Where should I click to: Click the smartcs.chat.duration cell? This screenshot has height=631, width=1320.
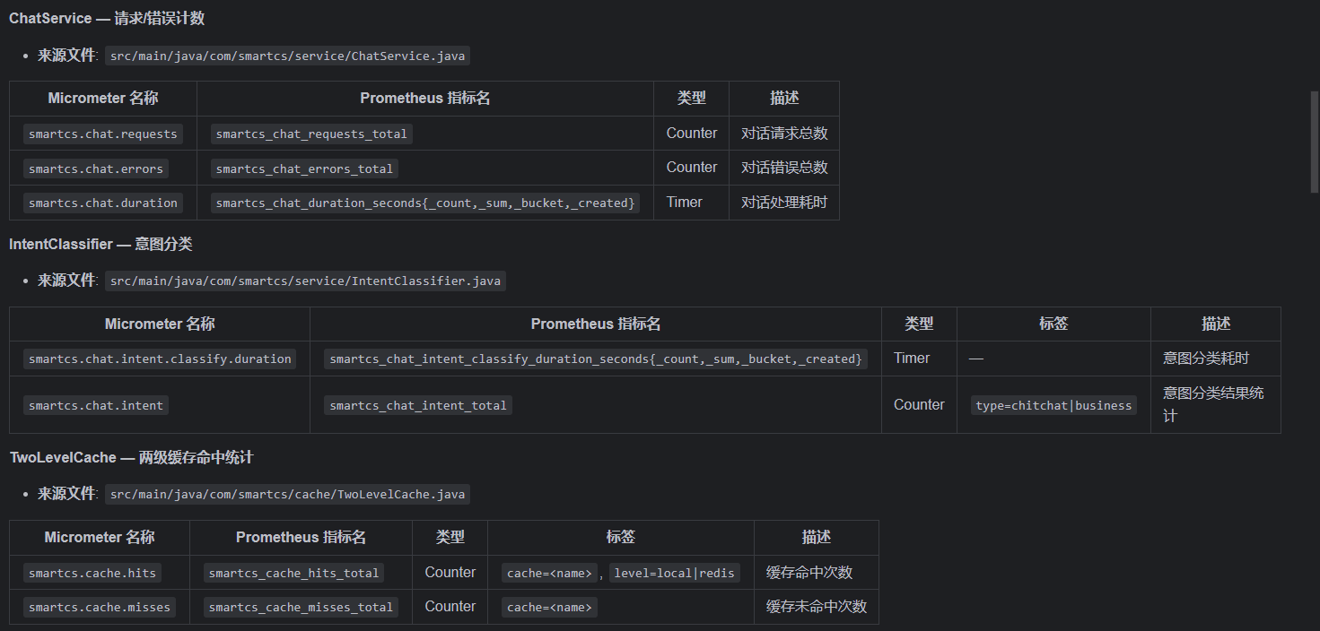(103, 203)
